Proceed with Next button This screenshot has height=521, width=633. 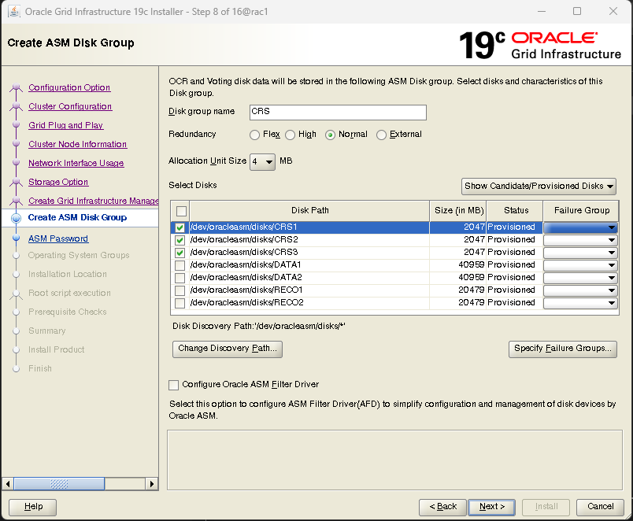coord(492,508)
